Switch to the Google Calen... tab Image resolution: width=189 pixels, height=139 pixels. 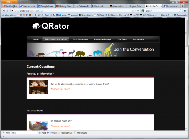(47, 6)
